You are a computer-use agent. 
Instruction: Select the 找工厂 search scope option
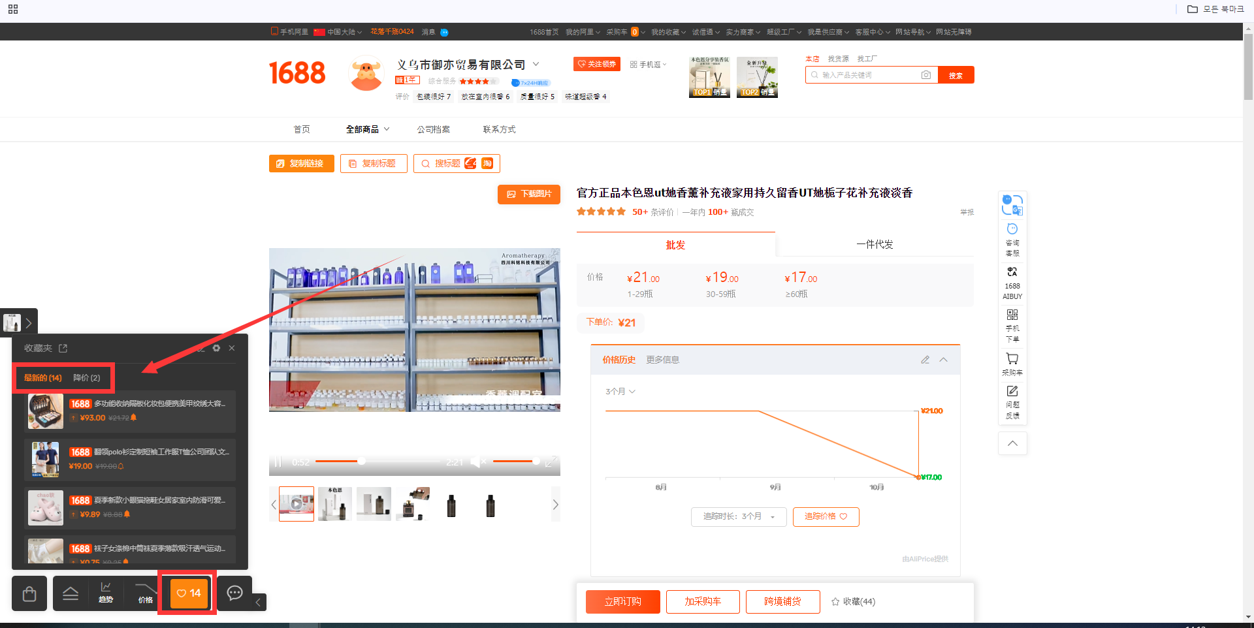coord(867,59)
